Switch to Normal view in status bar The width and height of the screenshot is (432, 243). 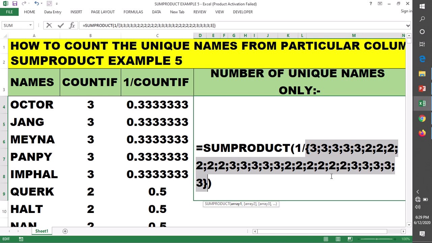(326, 239)
